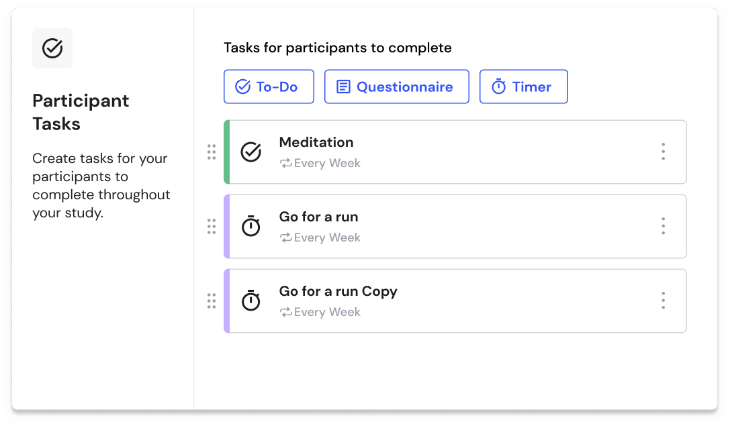Image resolution: width=730 pixels, height=426 pixels.
Task: Open the options menu for Go for a run
Action: click(664, 226)
